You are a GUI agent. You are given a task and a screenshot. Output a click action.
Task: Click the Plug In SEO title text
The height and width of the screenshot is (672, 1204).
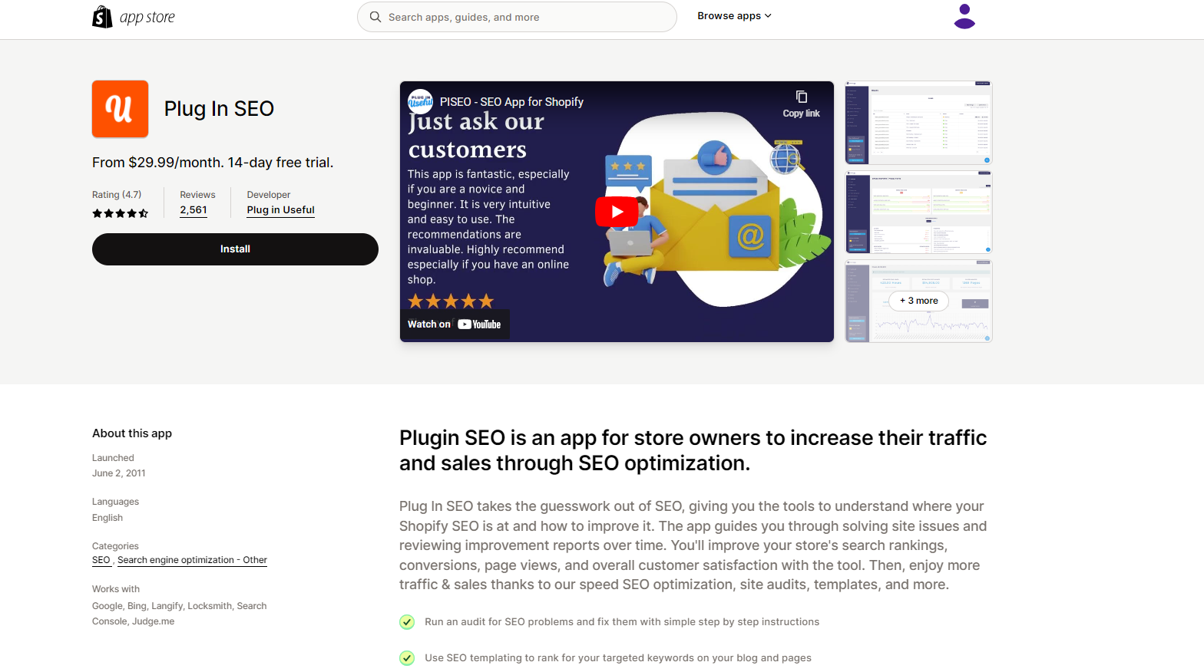[x=219, y=109]
